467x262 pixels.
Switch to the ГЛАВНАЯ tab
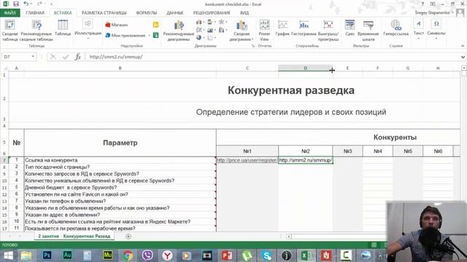tap(35, 13)
